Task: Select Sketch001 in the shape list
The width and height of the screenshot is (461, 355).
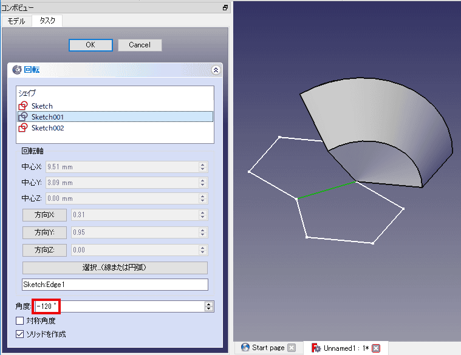Action: (115, 117)
